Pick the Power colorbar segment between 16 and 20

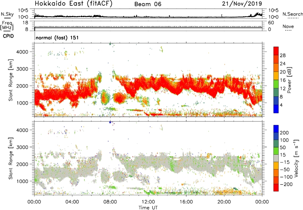pyautogui.click(x=276, y=75)
